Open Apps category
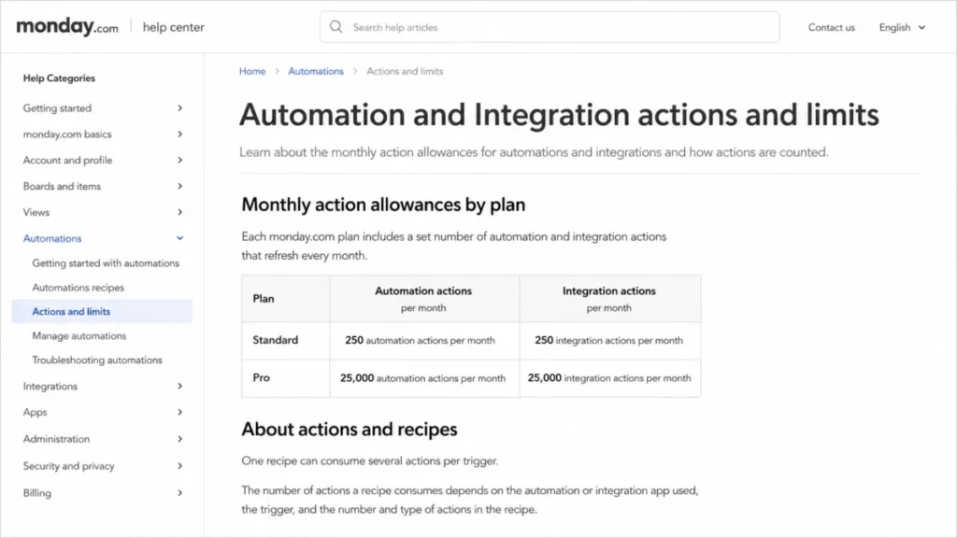 [35, 412]
